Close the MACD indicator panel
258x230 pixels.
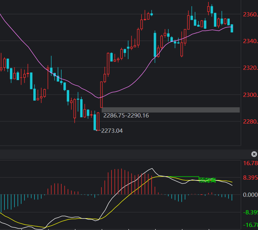[x=254, y=154]
